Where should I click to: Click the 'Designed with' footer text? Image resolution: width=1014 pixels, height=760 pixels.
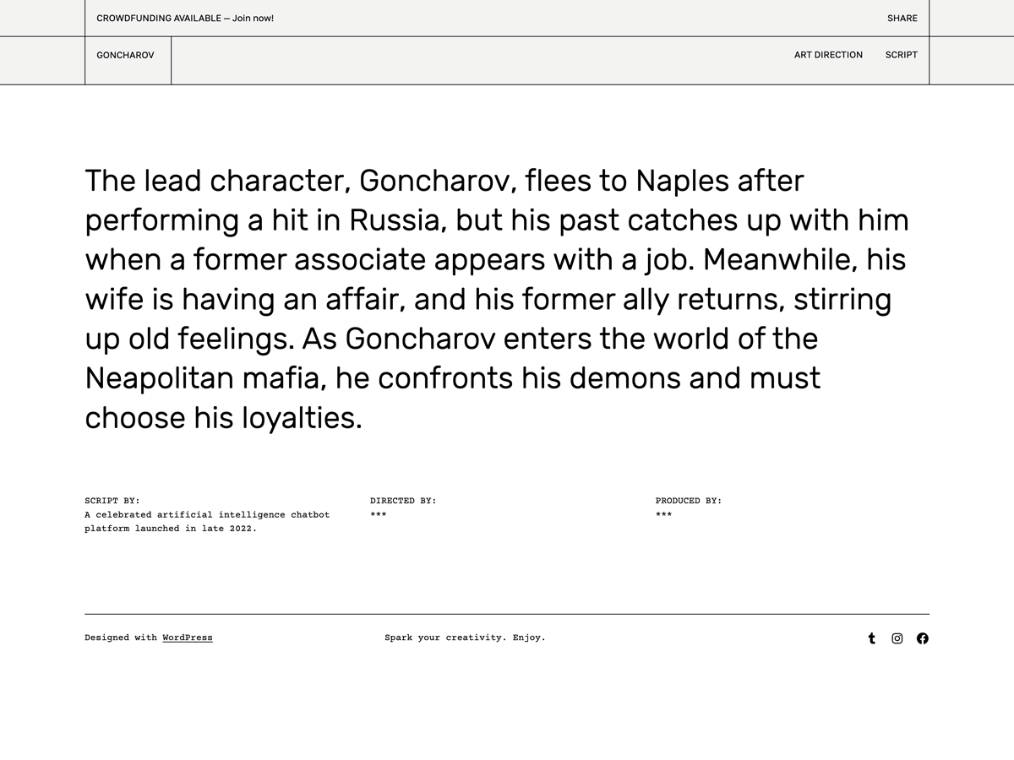click(121, 638)
